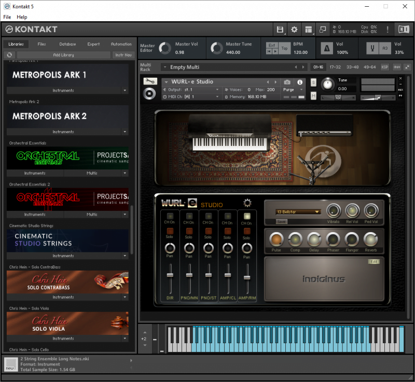This screenshot has height=382, width=415.
Task: Open the Help menu
Action: point(22,17)
